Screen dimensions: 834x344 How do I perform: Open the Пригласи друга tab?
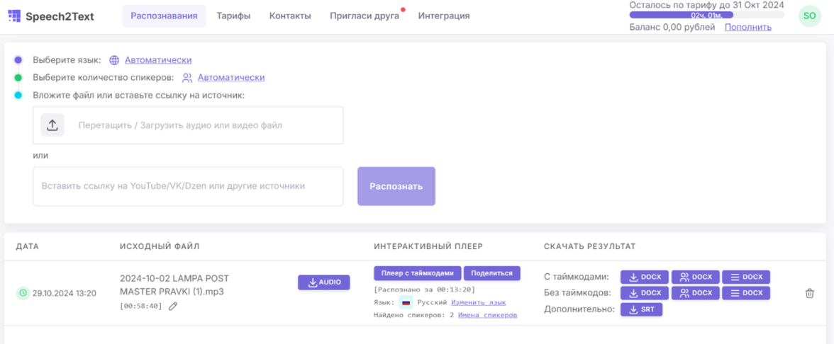(364, 16)
